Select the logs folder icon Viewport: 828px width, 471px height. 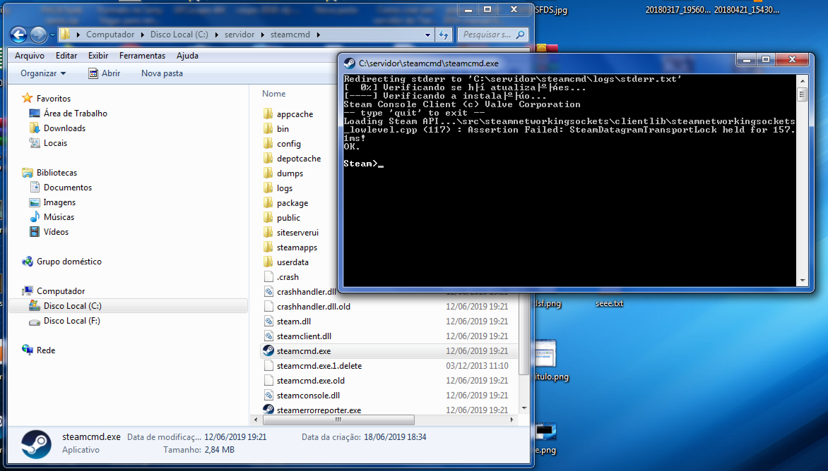[x=268, y=188]
